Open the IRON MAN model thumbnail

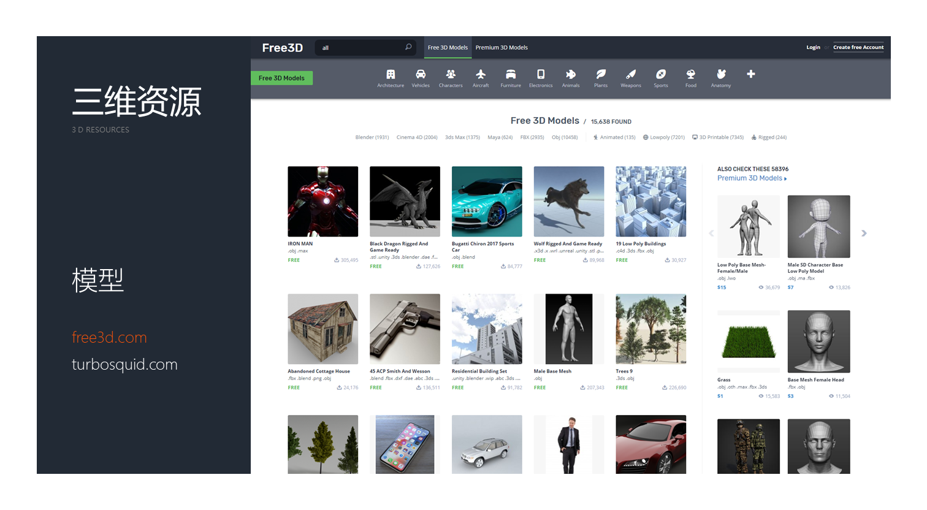pyautogui.click(x=323, y=202)
